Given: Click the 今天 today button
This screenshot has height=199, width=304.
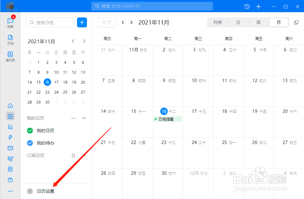Looking at the screenshot, I should [106, 22].
